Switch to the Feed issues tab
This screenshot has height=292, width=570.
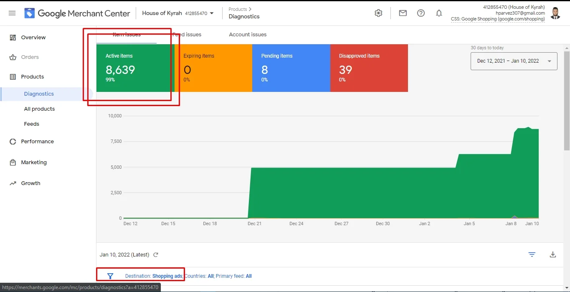[187, 35]
